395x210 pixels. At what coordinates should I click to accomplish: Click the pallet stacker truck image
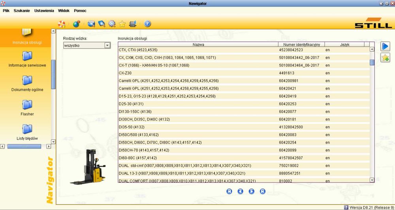click(88, 167)
